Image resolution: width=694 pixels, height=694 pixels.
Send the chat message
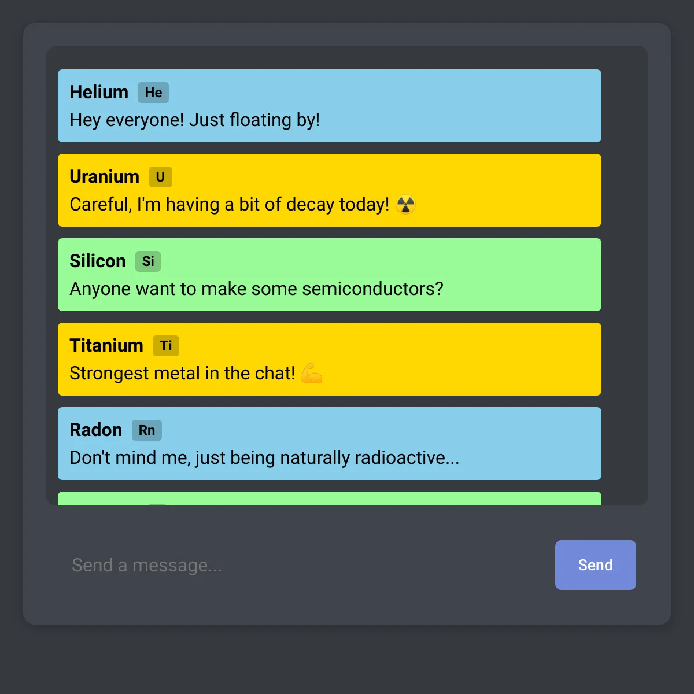click(596, 565)
